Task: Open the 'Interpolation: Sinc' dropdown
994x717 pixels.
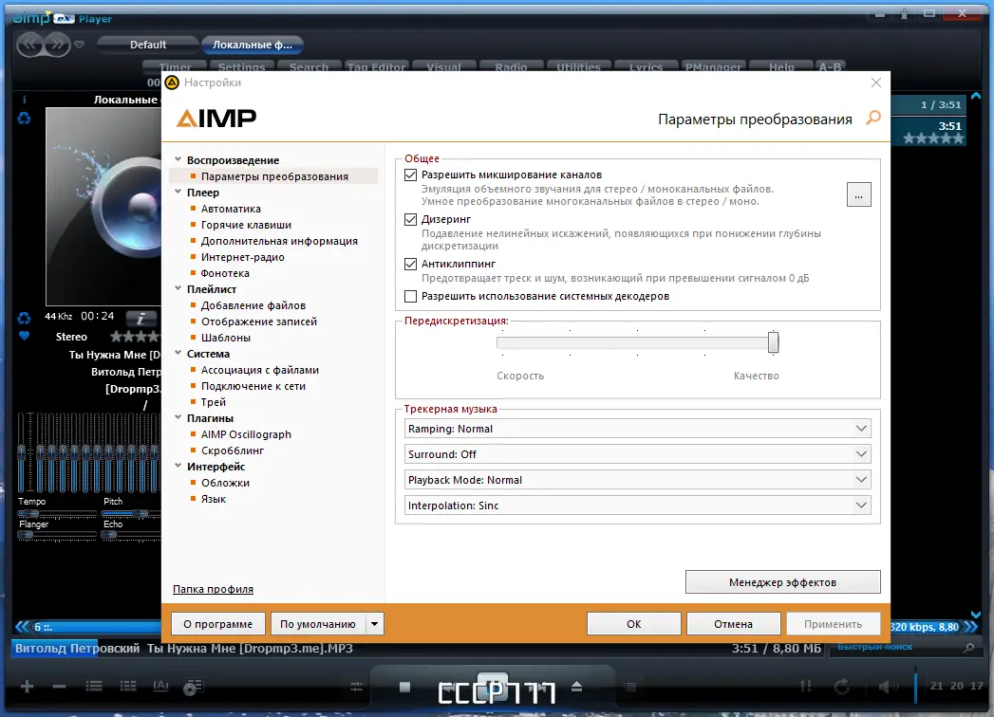Action: tap(637, 506)
